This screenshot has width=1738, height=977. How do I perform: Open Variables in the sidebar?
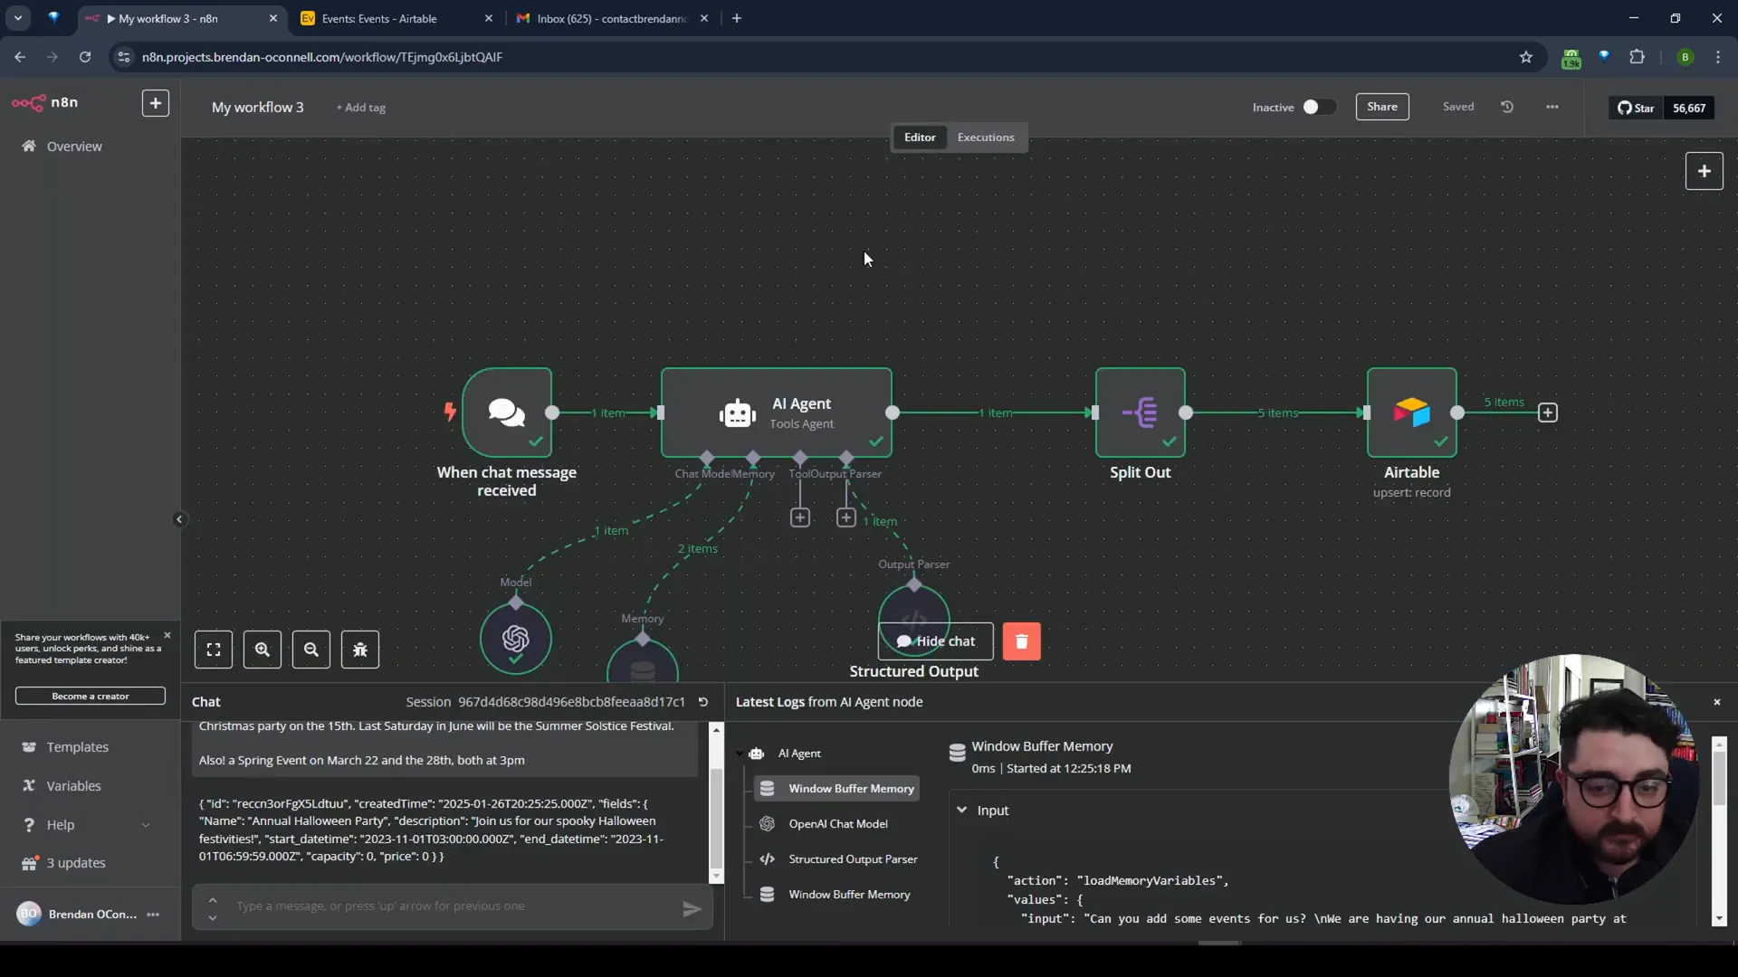coord(73,786)
